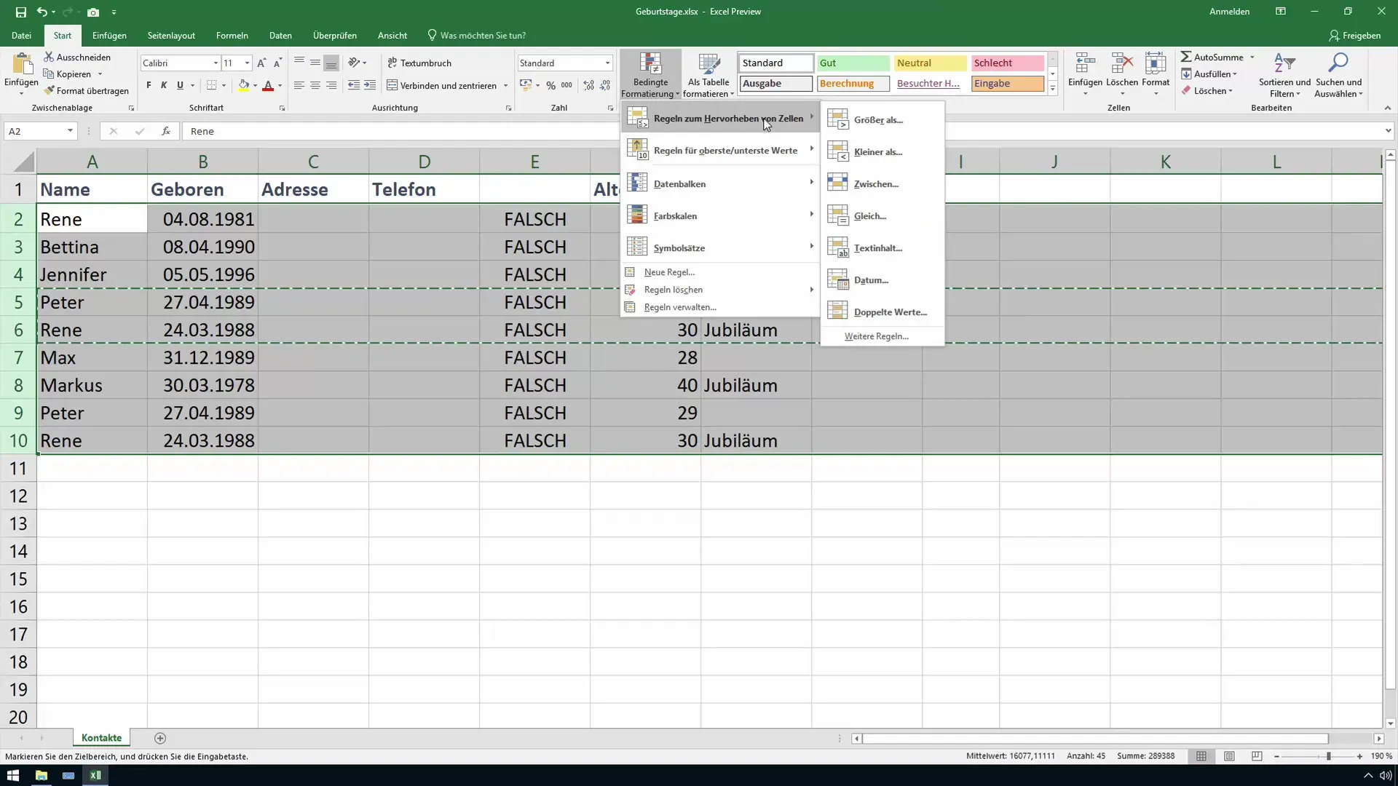Activate Format übertragen painter
The height and width of the screenshot is (786, 1398).
pyautogui.click(x=86, y=90)
